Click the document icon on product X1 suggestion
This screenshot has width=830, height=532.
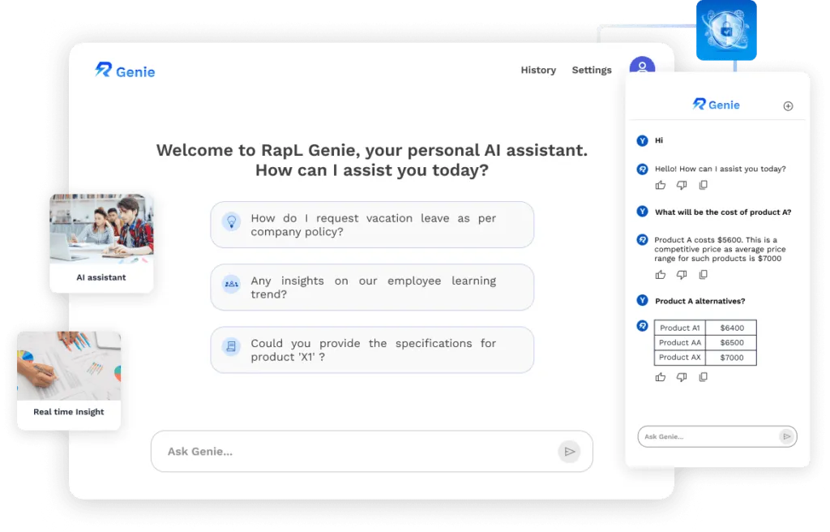coord(231,346)
